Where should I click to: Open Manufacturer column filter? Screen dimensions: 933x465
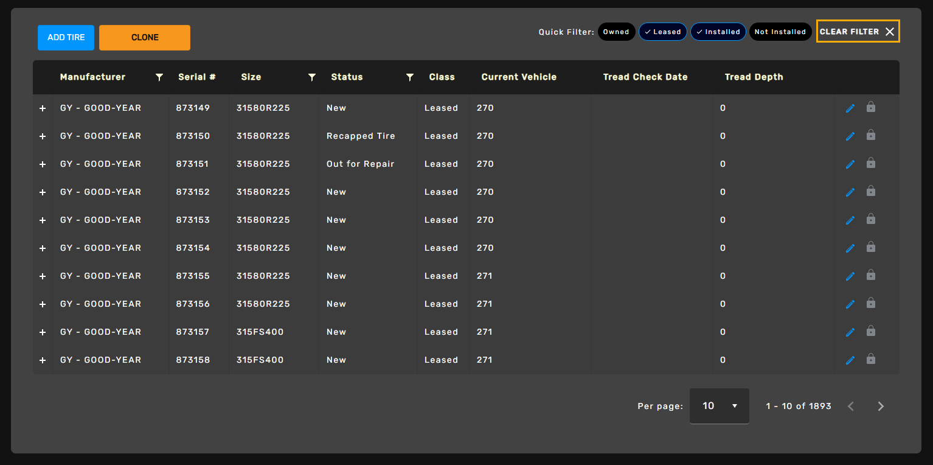click(x=159, y=77)
